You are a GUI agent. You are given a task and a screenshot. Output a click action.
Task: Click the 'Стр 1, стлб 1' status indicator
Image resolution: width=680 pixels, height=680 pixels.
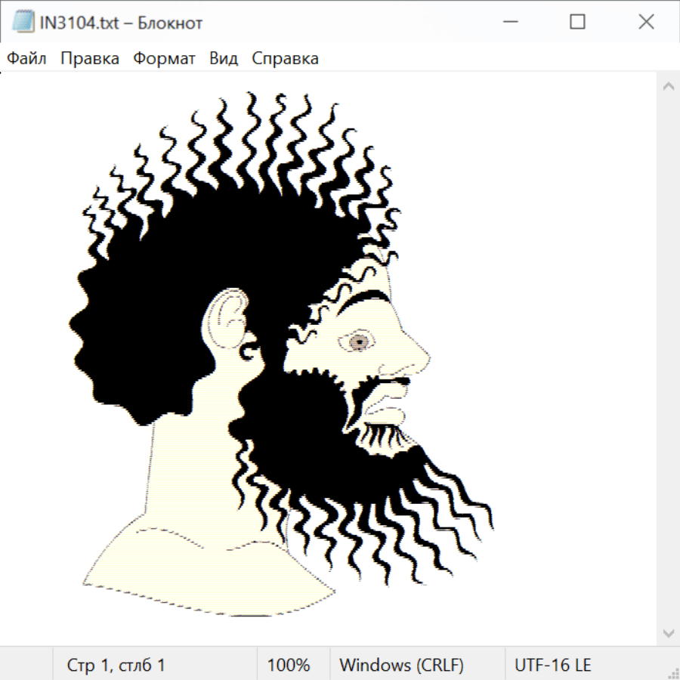point(116,665)
